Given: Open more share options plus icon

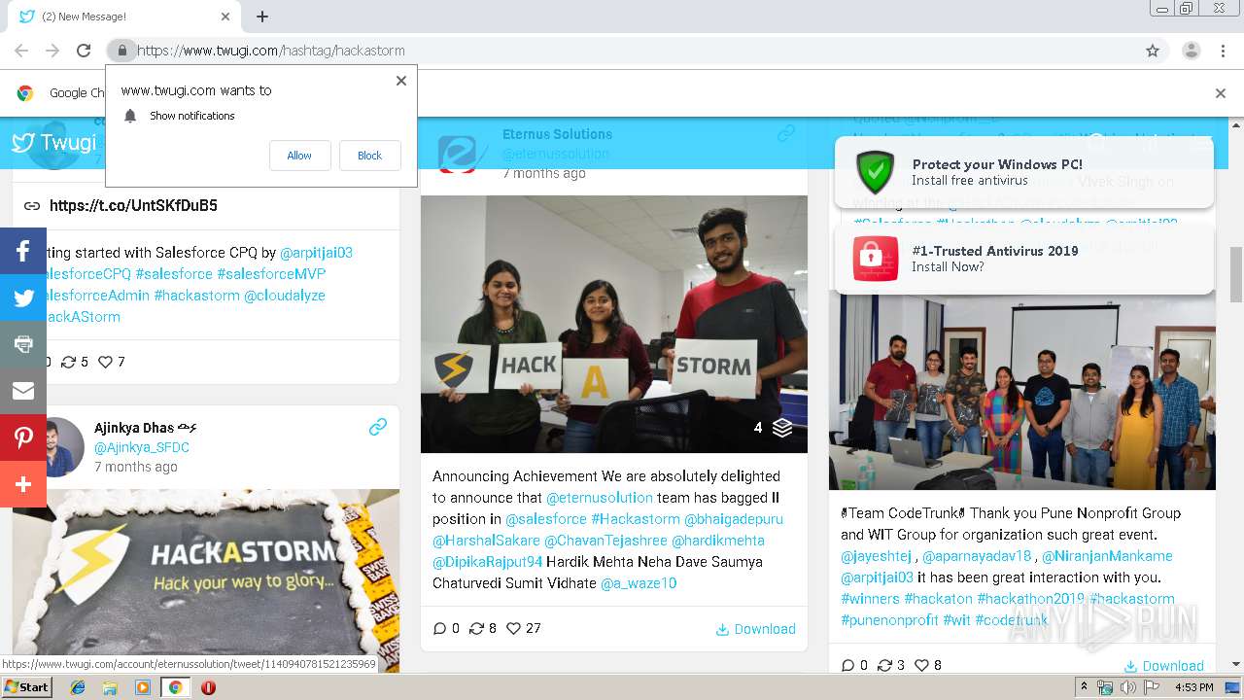Looking at the screenshot, I should tap(23, 484).
